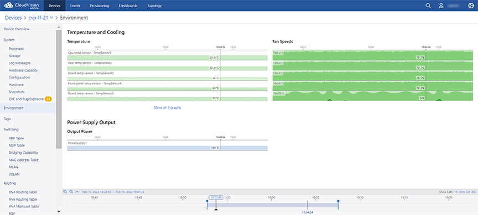The width and height of the screenshot is (478, 215).
Task: Click the PowerSupply1 output graph
Action: [168, 146]
